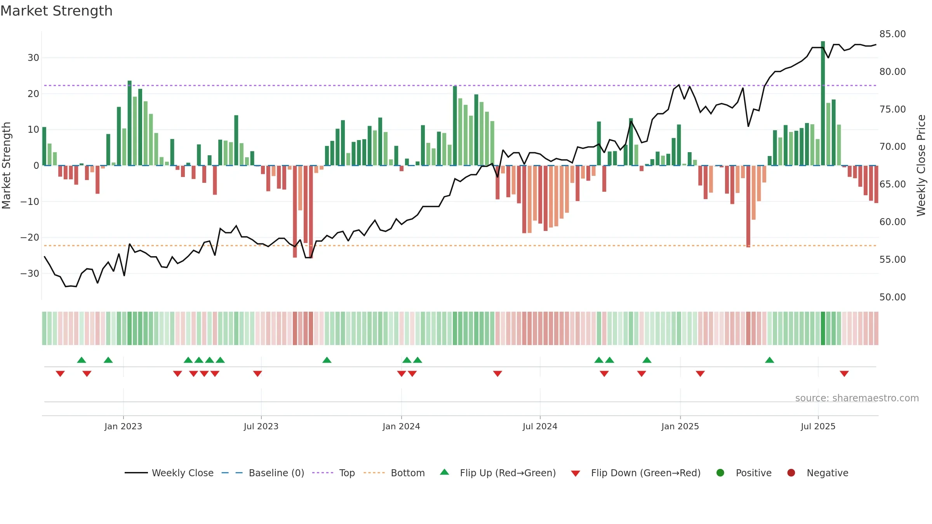
Task: Click the green Positive dot in legend
Action: [x=720, y=473]
